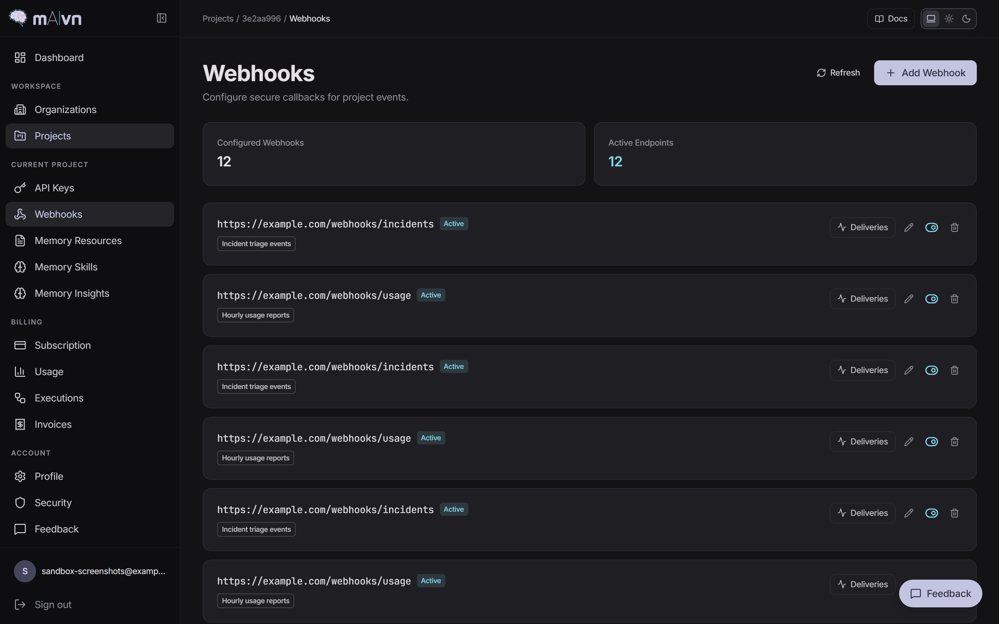Open Security shield icon
The height and width of the screenshot is (624, 999).
point(20,503)
